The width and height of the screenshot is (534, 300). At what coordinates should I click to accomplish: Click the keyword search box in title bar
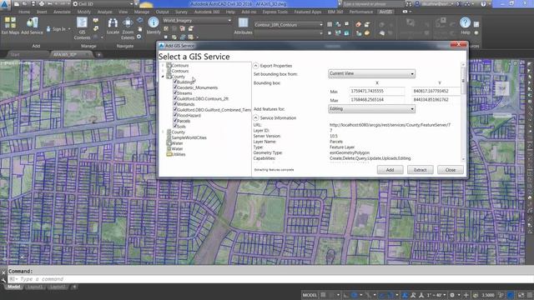[x=373, y=4]
